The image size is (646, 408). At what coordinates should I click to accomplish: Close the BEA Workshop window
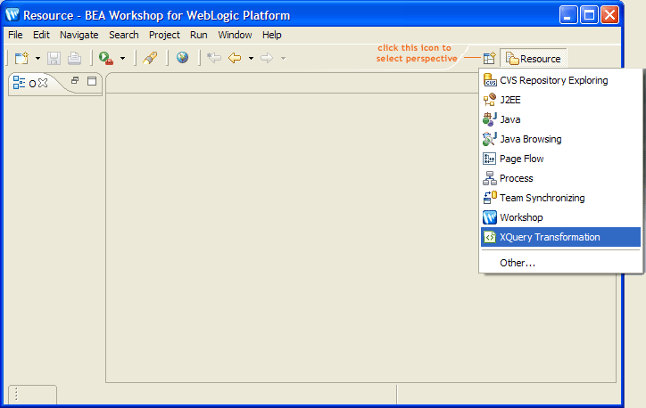pyautogui.click(x=609, y=15)
